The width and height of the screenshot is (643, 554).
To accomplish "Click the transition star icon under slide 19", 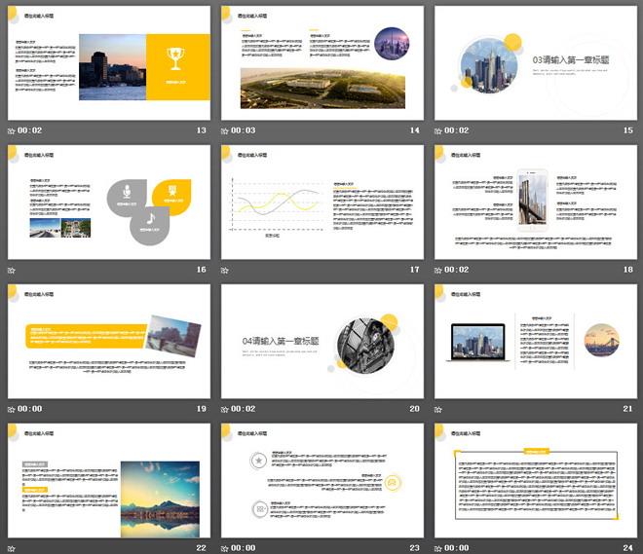I will click(12, 409).
